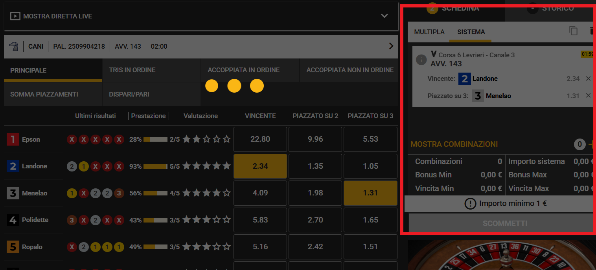Open the Multipla bet slip tab
The width and height of the screenshot is (596, 270).
click(429, 32)
